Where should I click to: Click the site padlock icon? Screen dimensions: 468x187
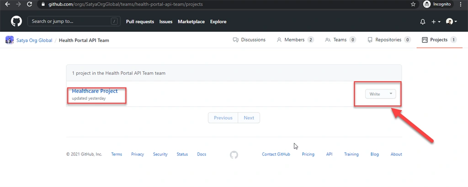point(43,5)
